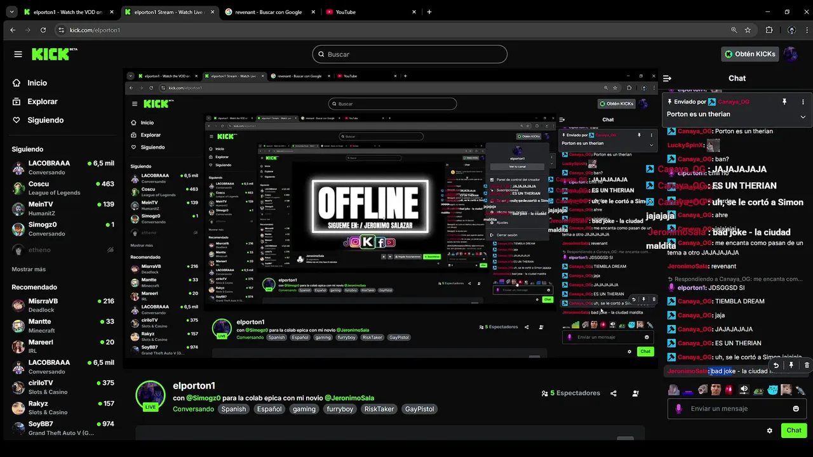Open the browser zoom magnifier icon
This screenshot has height=457, width=813.
(734, 30)
